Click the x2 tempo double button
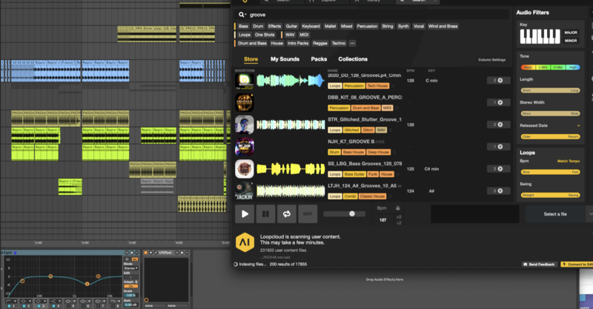The height and width of the screenshot is (309, 593). (x=399, y=217)
